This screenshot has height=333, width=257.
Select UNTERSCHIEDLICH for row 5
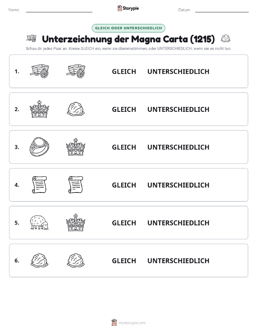coord(178,223)
